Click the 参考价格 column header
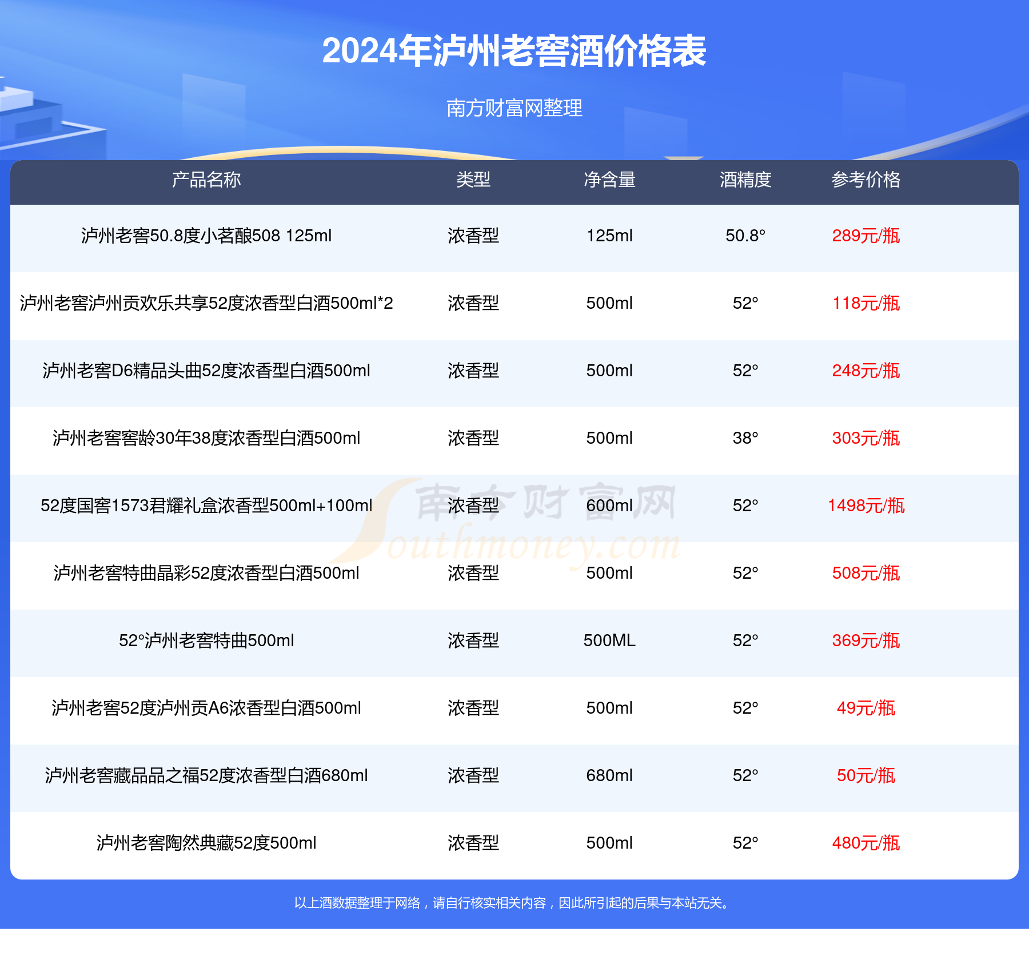Screen dimensions: 1029x955 pos(866,180)
